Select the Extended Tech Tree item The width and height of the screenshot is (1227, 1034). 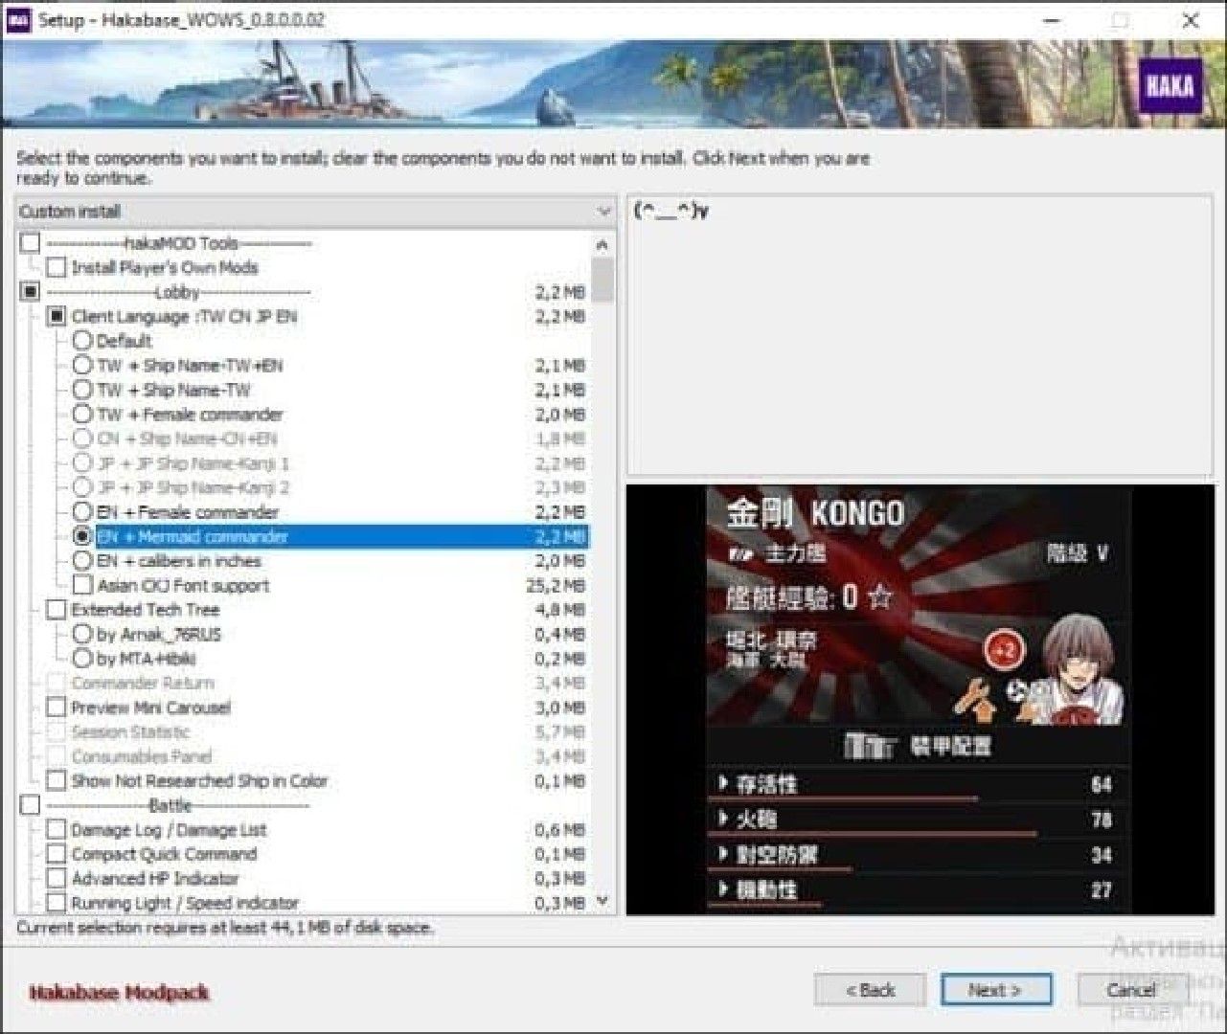tap(146, 610)
